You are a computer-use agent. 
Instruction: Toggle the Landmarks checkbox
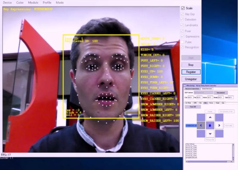[x=182, y=25]
